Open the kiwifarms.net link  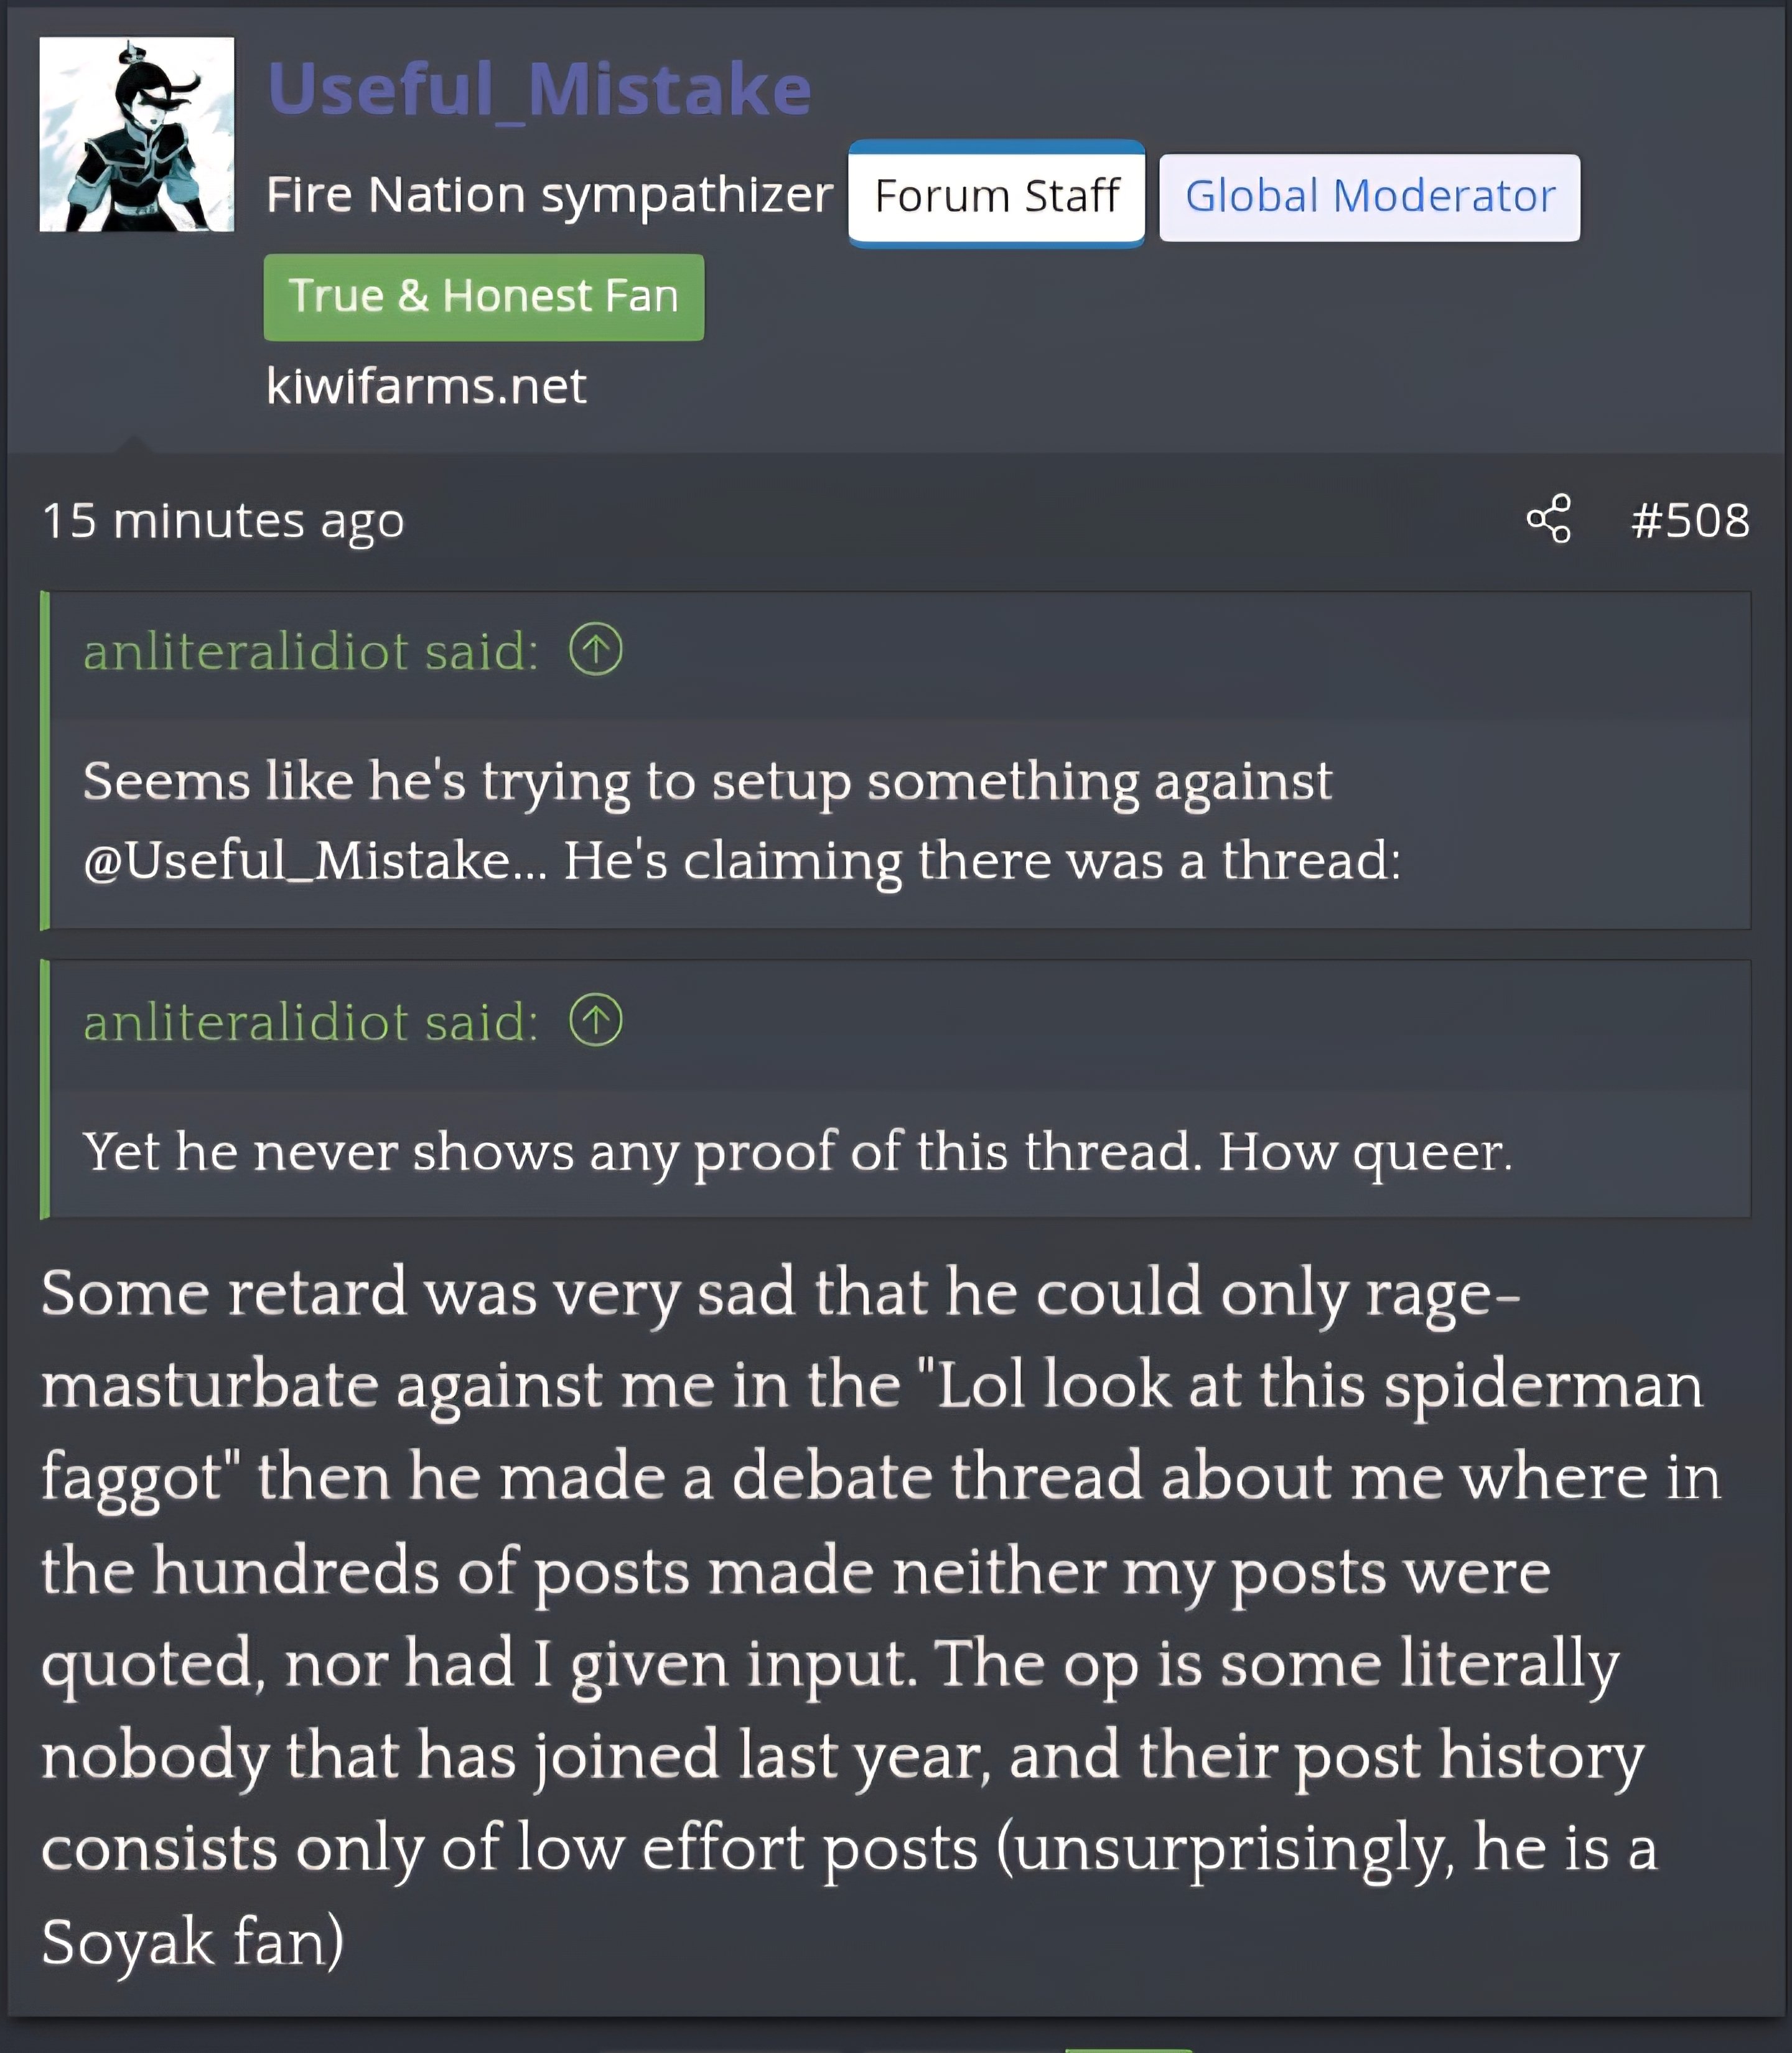[426, 386]
